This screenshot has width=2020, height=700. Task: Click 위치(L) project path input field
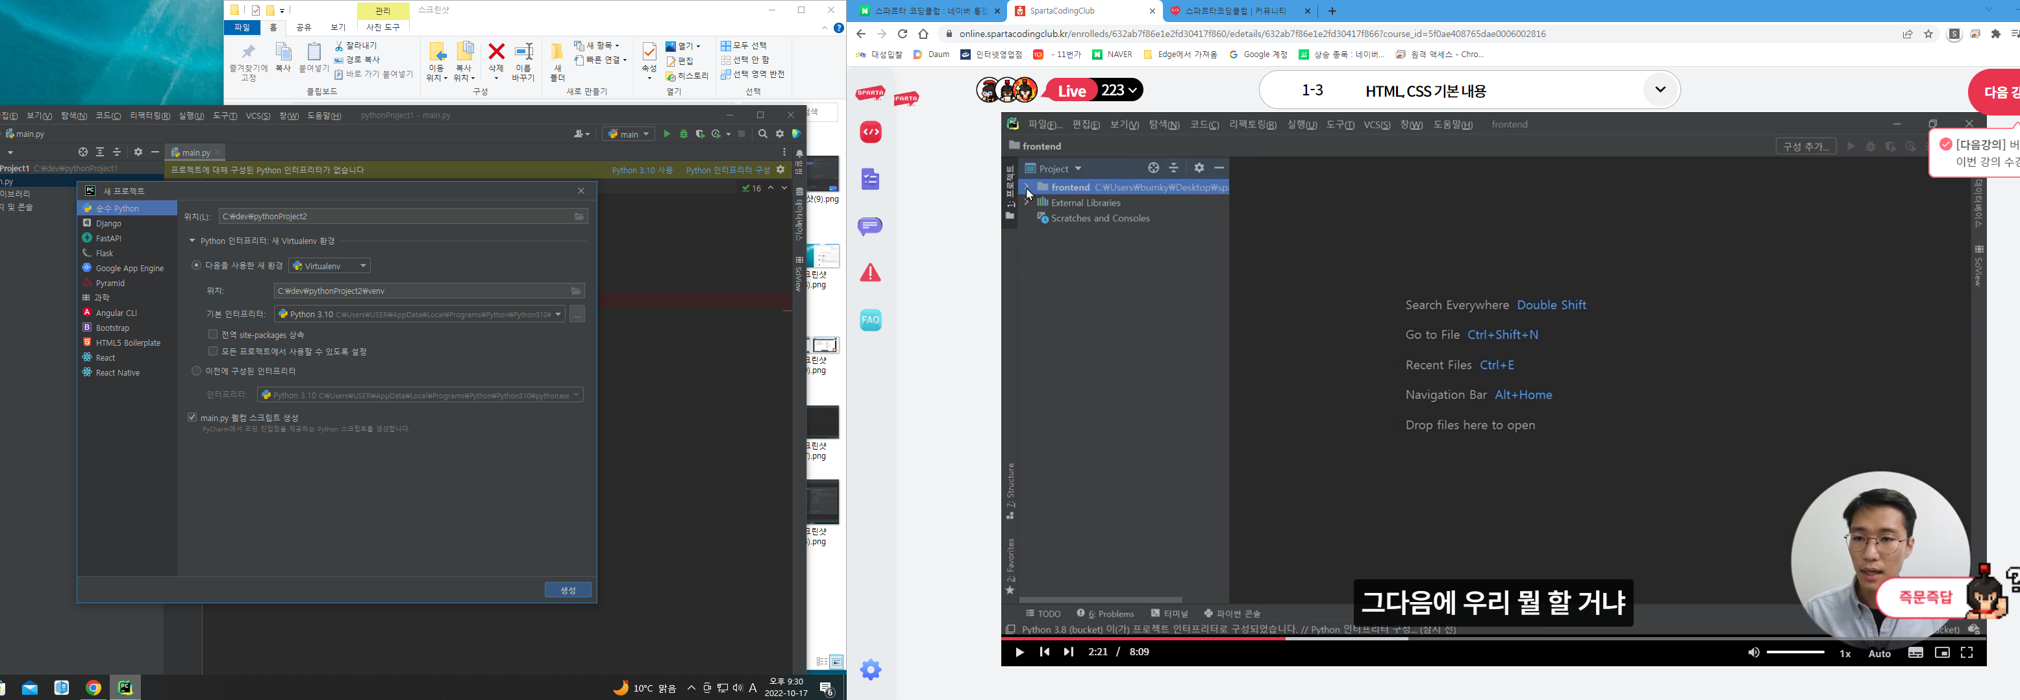coord(404,216)
